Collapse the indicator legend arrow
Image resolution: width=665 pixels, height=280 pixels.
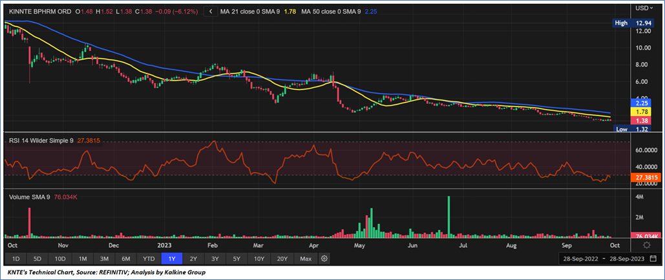click(x=211, y=11)
